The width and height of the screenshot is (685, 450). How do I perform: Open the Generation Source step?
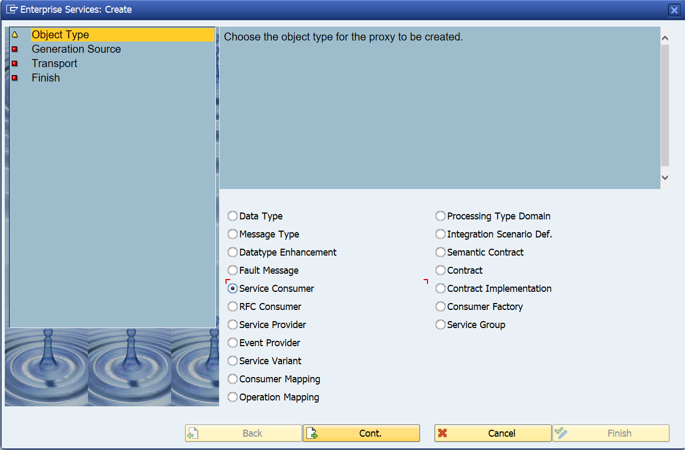76,49
